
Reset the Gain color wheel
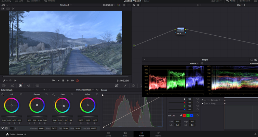pyautogui.click(x=72, y=94)
